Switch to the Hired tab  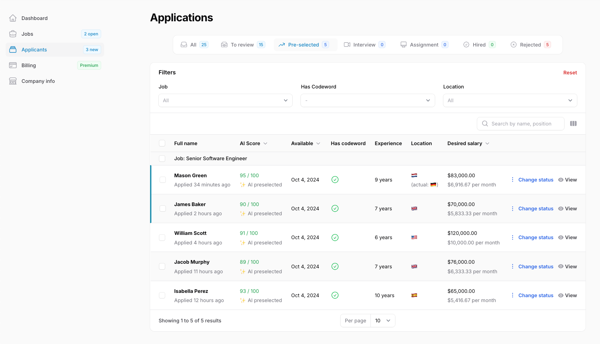coord(479,45)
